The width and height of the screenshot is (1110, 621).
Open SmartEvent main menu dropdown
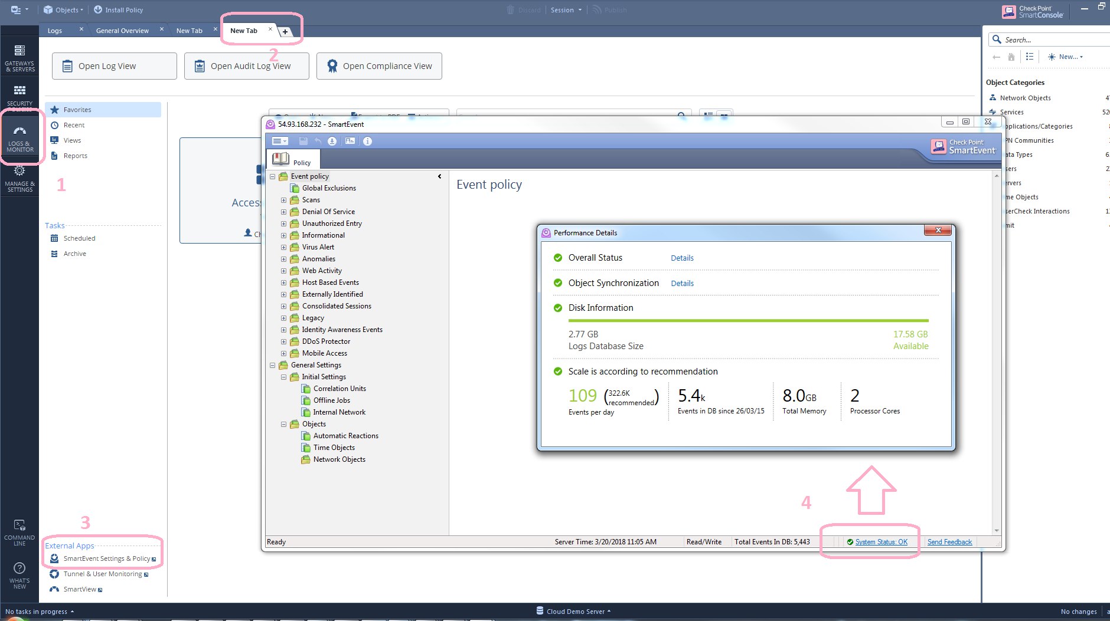(x=280, y=141)
